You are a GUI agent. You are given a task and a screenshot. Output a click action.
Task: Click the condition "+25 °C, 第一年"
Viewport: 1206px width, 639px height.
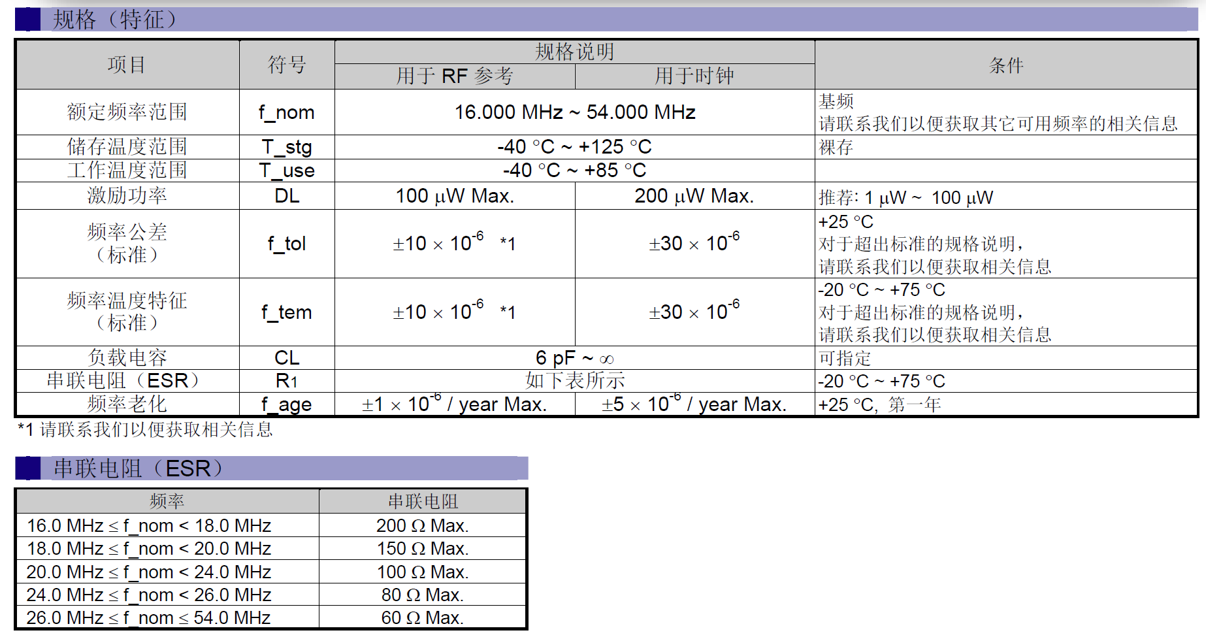tap(879, 404)
